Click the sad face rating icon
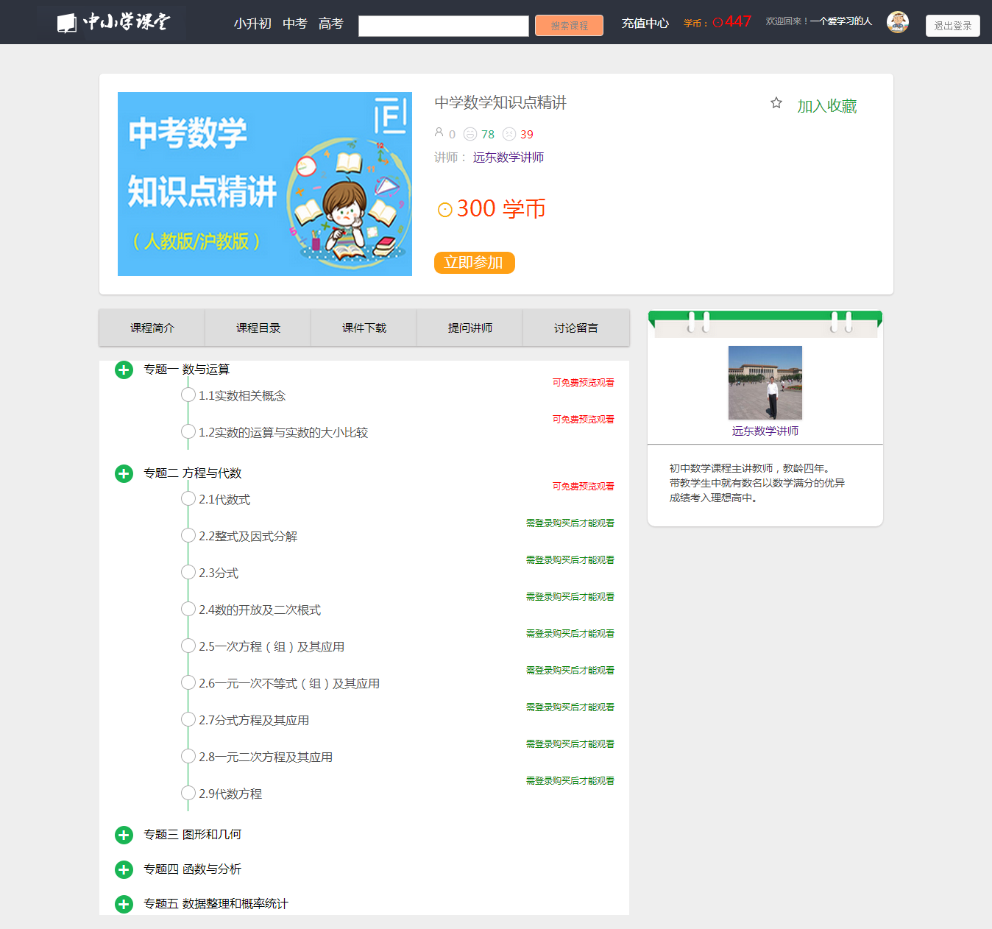Image resolution: width=992 pixels, height=929 pixels. [x=509, y=134]
